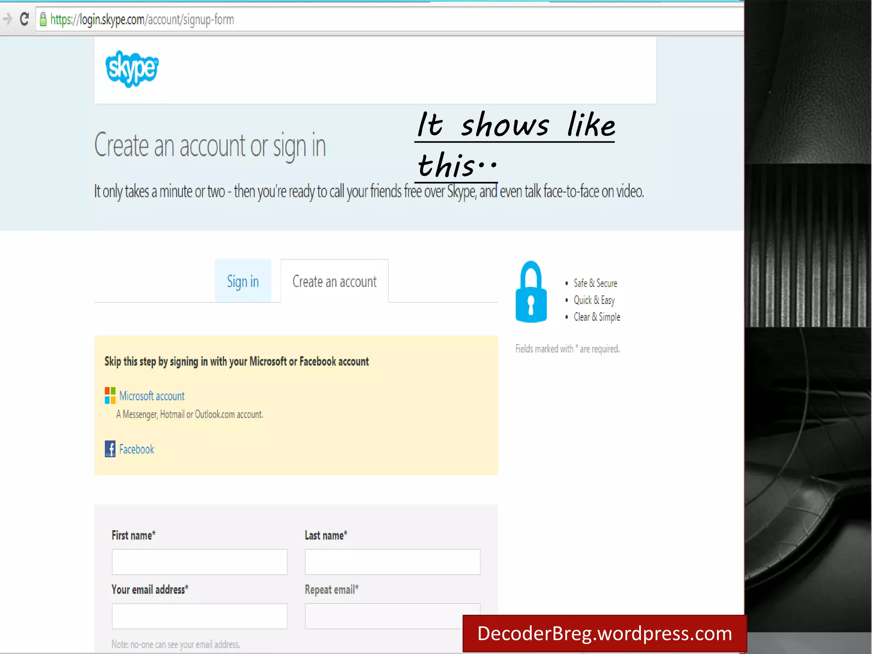The height and width of the screenshot is (654, 872).
Task: Open the Microsoft account link
Action: tap(152, 396)
